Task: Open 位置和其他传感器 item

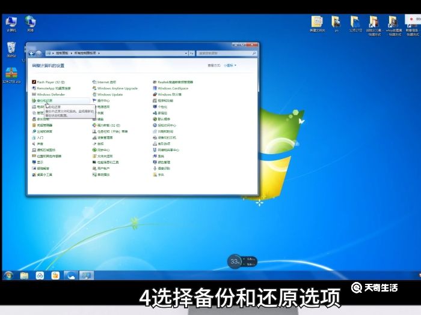Action: [x=47, y=156]
